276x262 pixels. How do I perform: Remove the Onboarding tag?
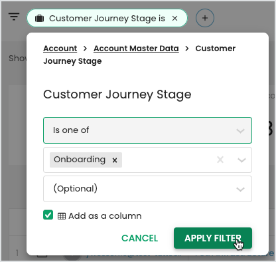pos(115,160)
